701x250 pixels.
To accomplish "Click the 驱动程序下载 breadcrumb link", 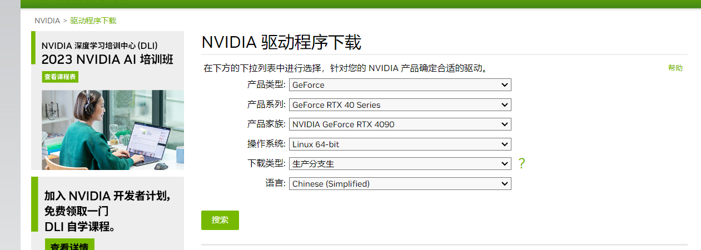I will [x=93, y=21].
